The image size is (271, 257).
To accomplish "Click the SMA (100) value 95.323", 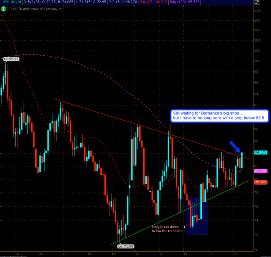I will 193,2.
